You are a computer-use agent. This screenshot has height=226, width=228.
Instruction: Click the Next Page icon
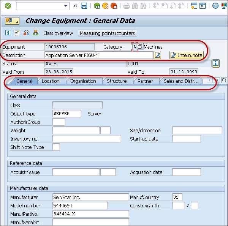pyautogui.click(x=173, y=6)
